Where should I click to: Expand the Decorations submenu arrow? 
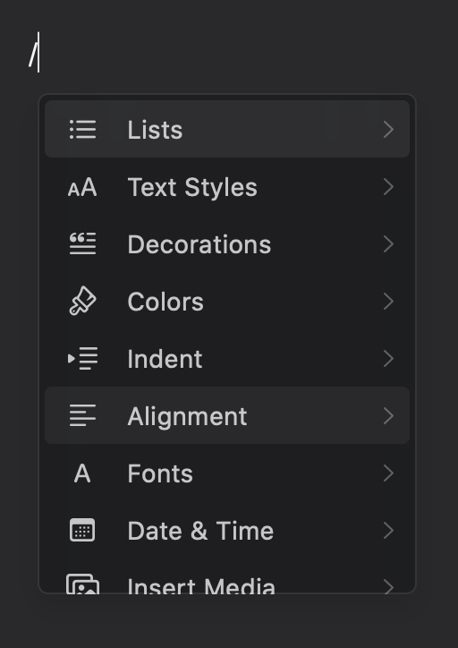click(388, 244)
